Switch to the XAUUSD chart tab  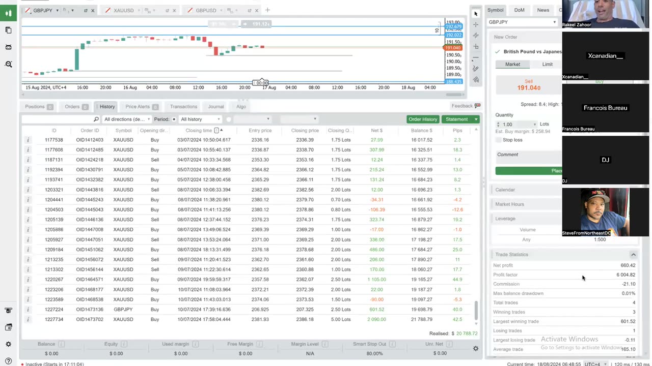(x=123, y=10)
